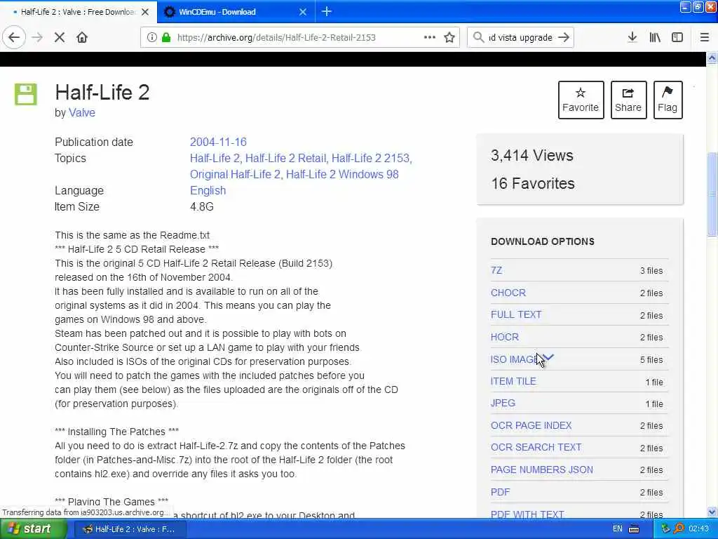Click the vertical scrollbar thumb
This screenshot has width=718, height=539.
[x=712, y=194]
